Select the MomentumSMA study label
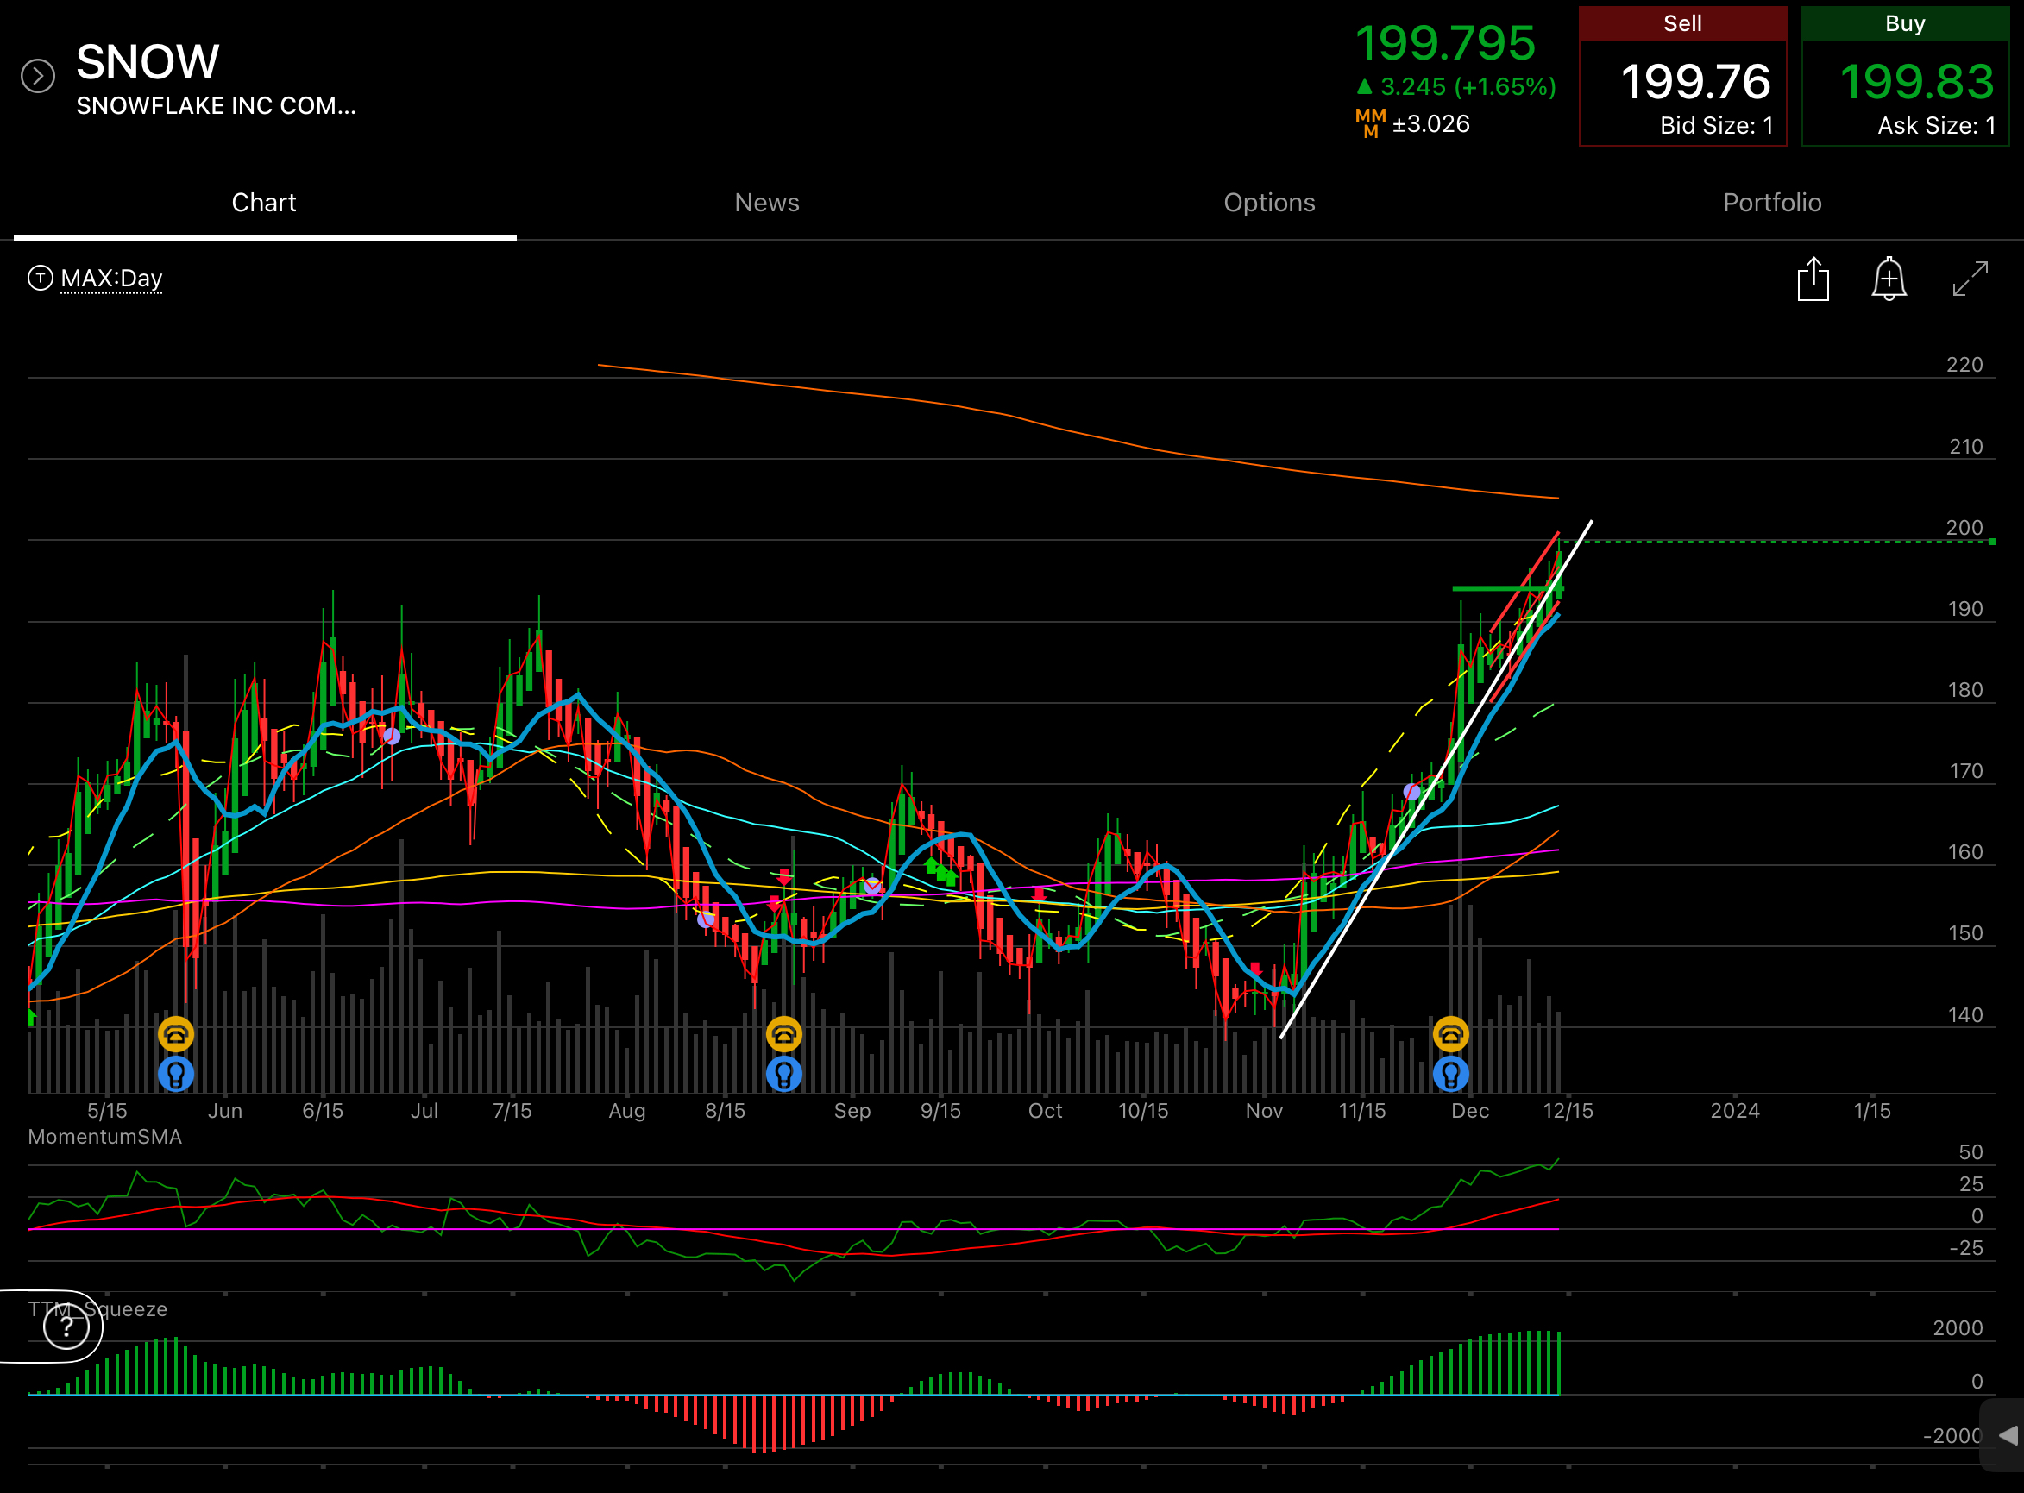Screen dimensions: 2024x1493 (x=105, y=1137)
